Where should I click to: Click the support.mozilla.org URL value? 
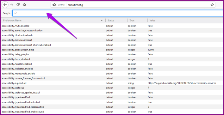point(182,83)
